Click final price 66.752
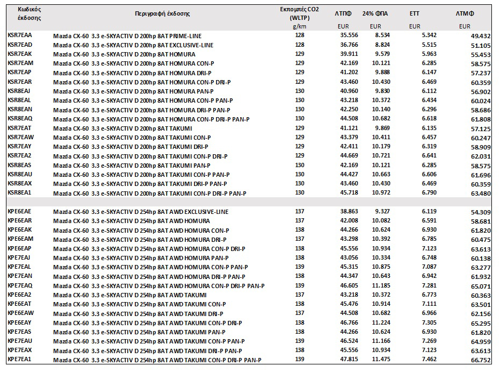The width and height of the screenshot is (500, 373). [x=481, y=360]
